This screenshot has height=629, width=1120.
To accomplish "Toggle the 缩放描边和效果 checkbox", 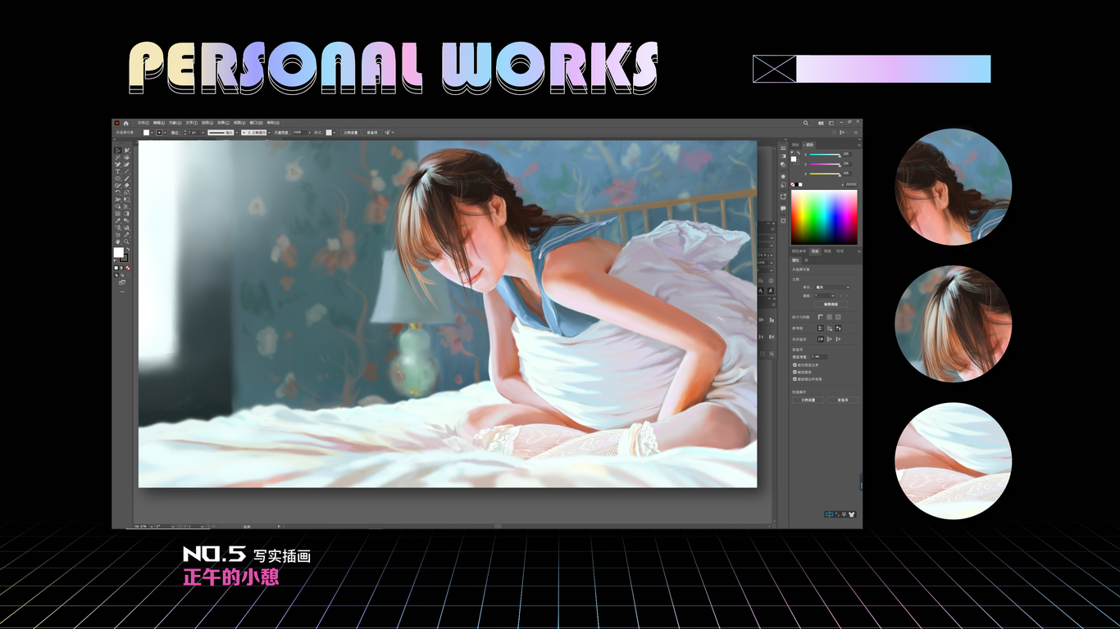I will point(794,379).
